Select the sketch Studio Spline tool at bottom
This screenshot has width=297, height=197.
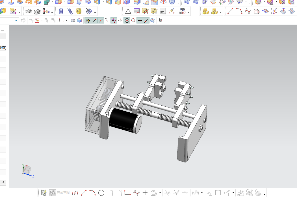click(x=136, y=193)
